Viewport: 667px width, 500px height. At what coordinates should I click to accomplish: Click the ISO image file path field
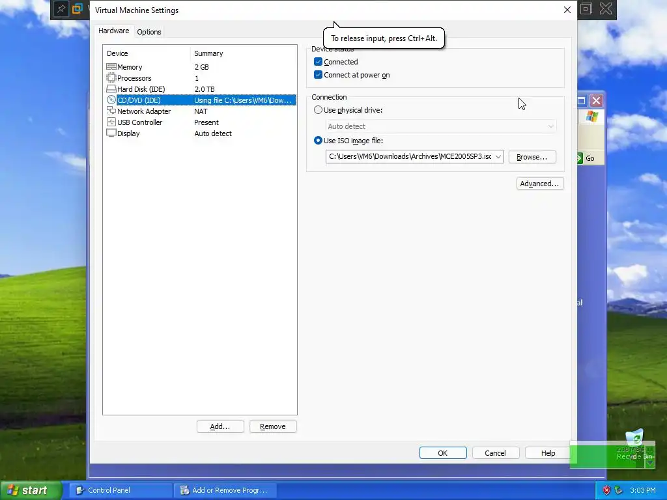click(410, 156)
